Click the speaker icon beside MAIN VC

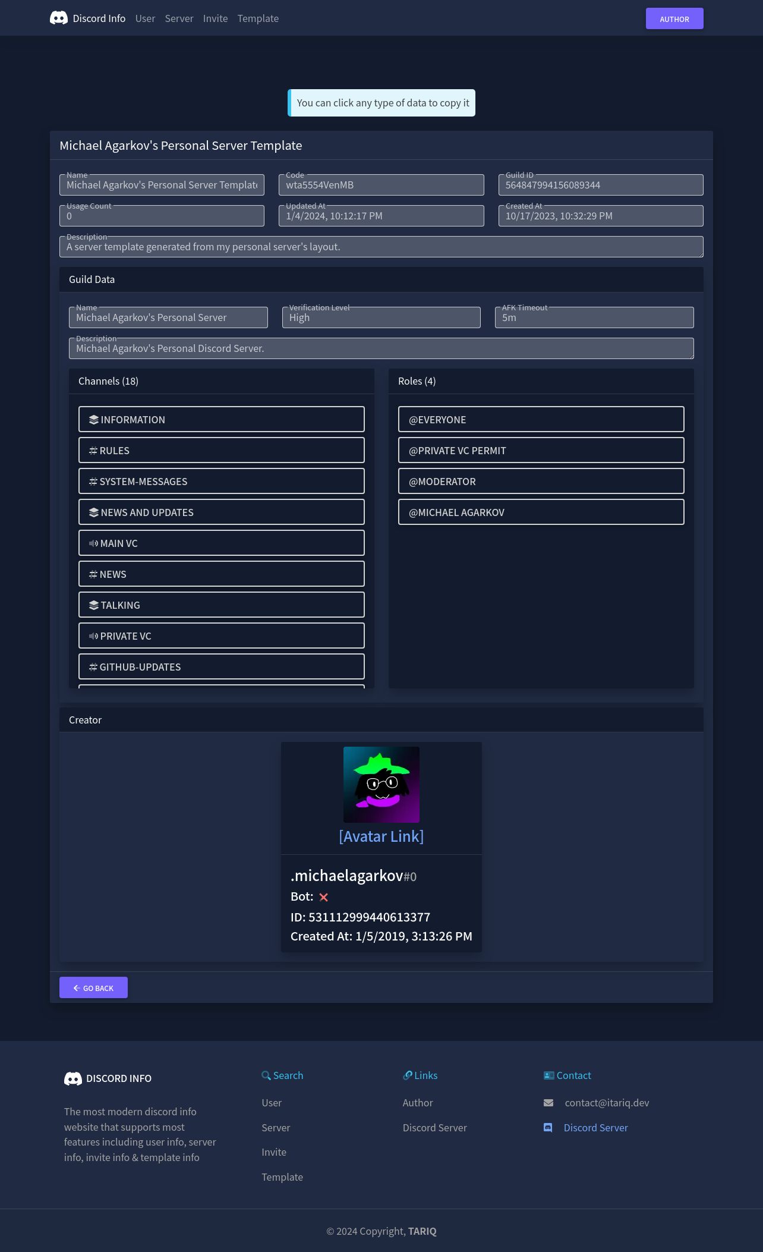(x=94, y=543)
